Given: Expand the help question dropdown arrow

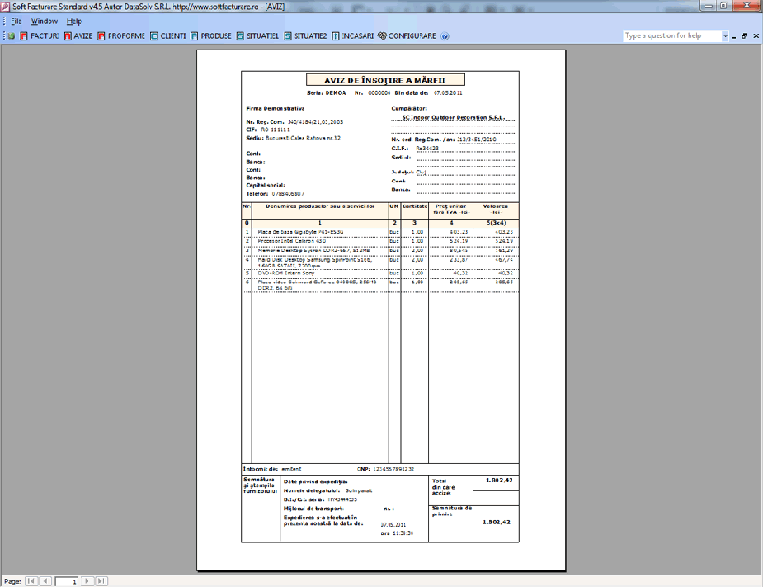Looking at the screenshot, I should (726, 36).
